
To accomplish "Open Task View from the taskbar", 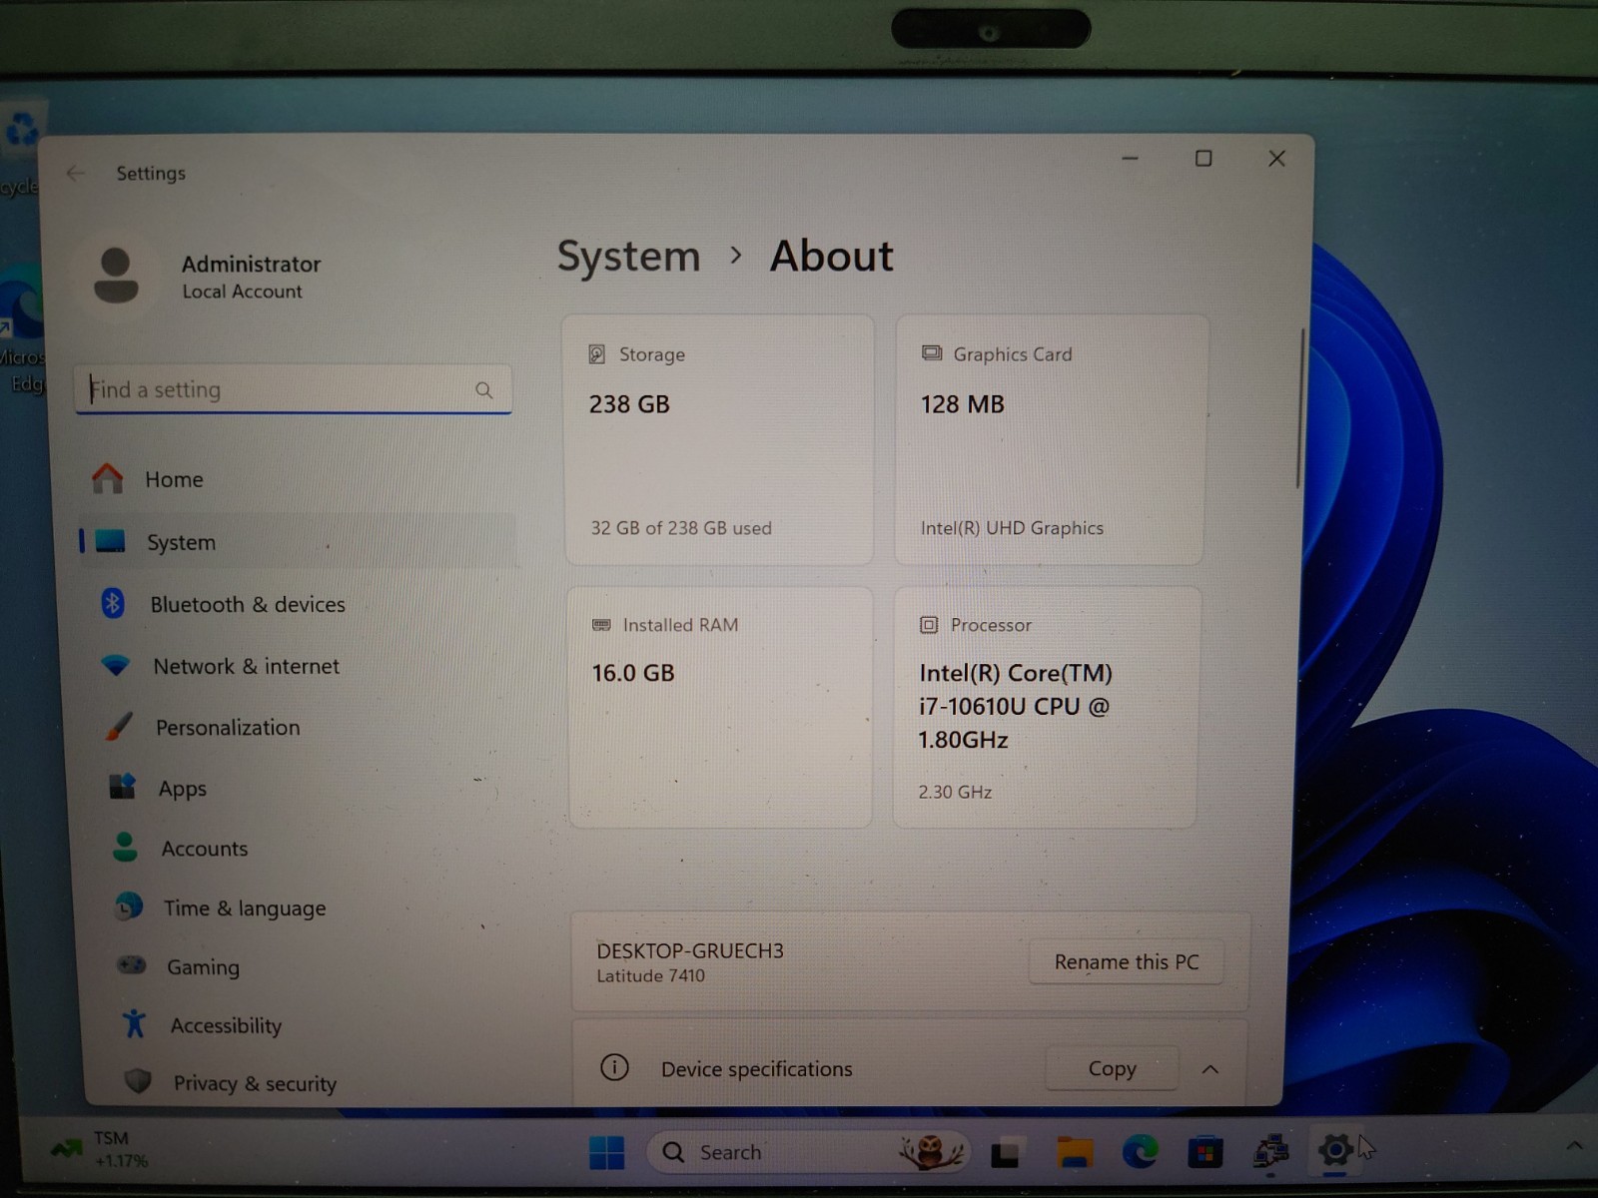I will click(1005, 1153).
